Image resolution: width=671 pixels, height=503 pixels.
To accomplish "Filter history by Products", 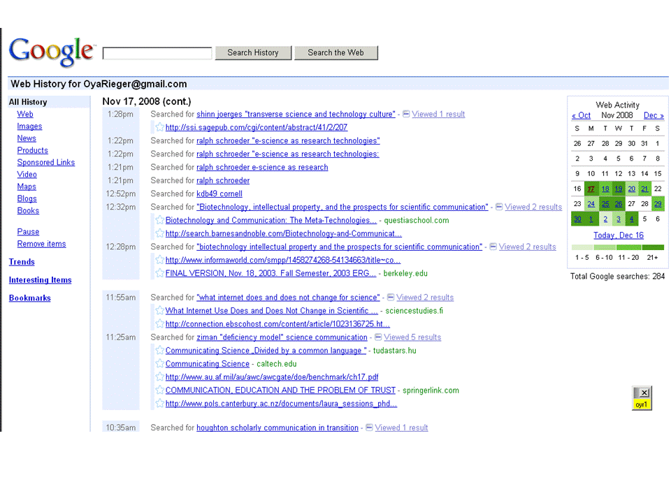I will point(33,150).
